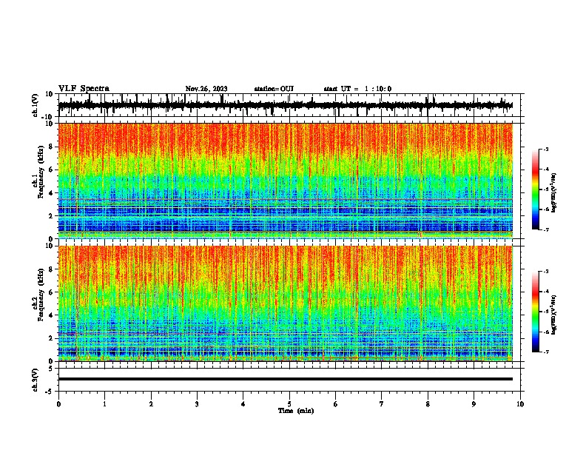Click the '-7' label on ch.2 color scale
Viewport: 586px width, 453px height.
tap(546, 352)
